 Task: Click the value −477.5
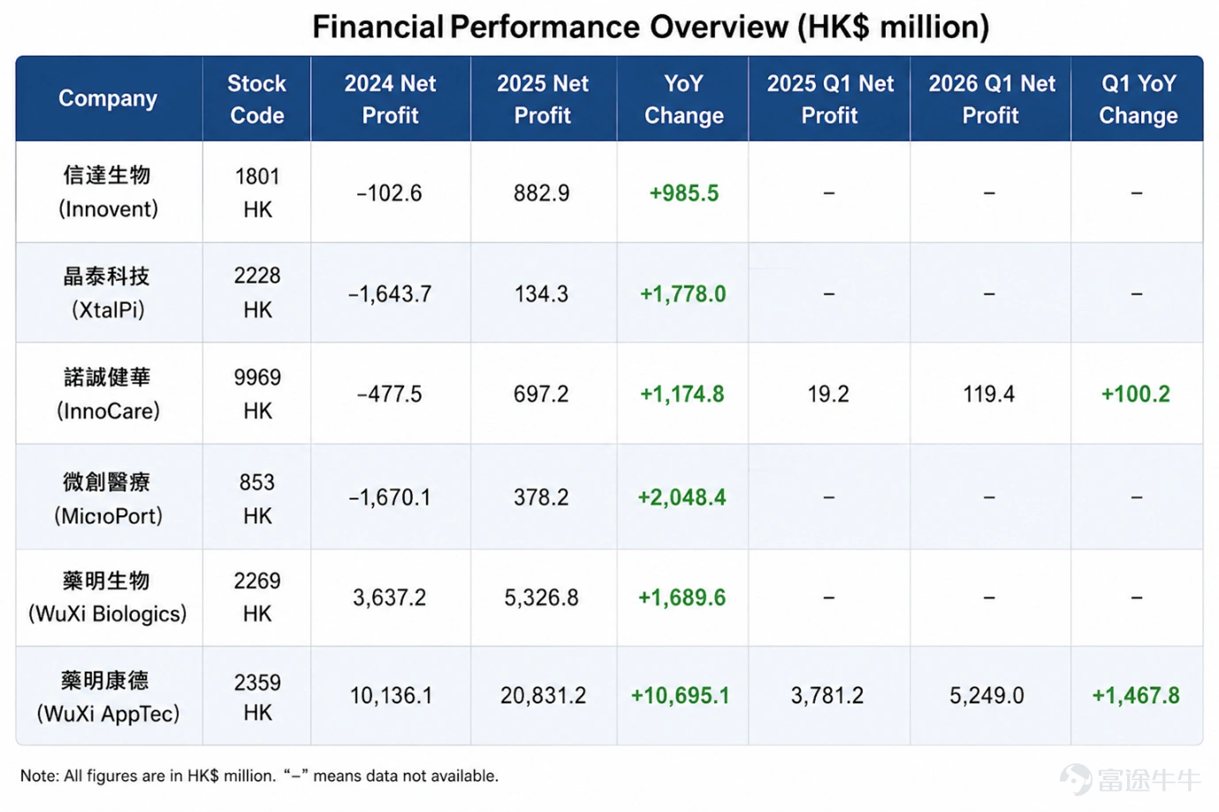(389, 393)
